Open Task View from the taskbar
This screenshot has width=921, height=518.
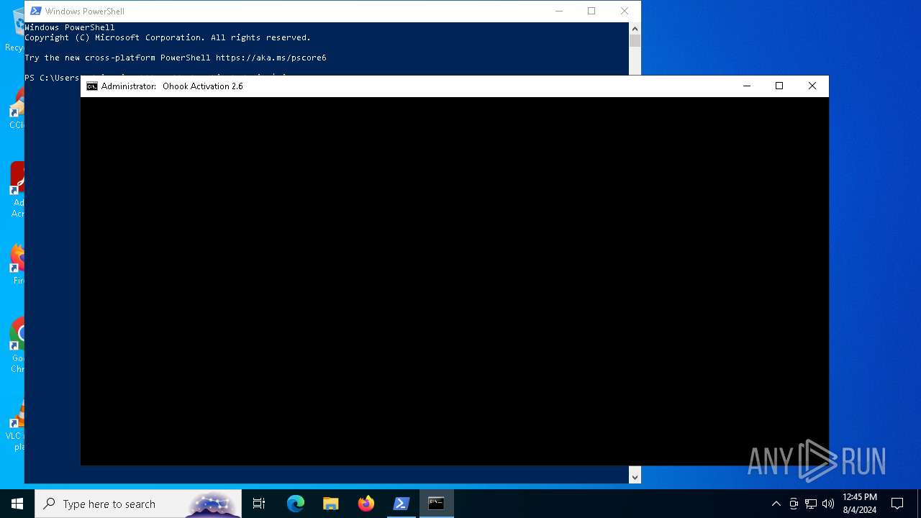(x=259, y=504)
